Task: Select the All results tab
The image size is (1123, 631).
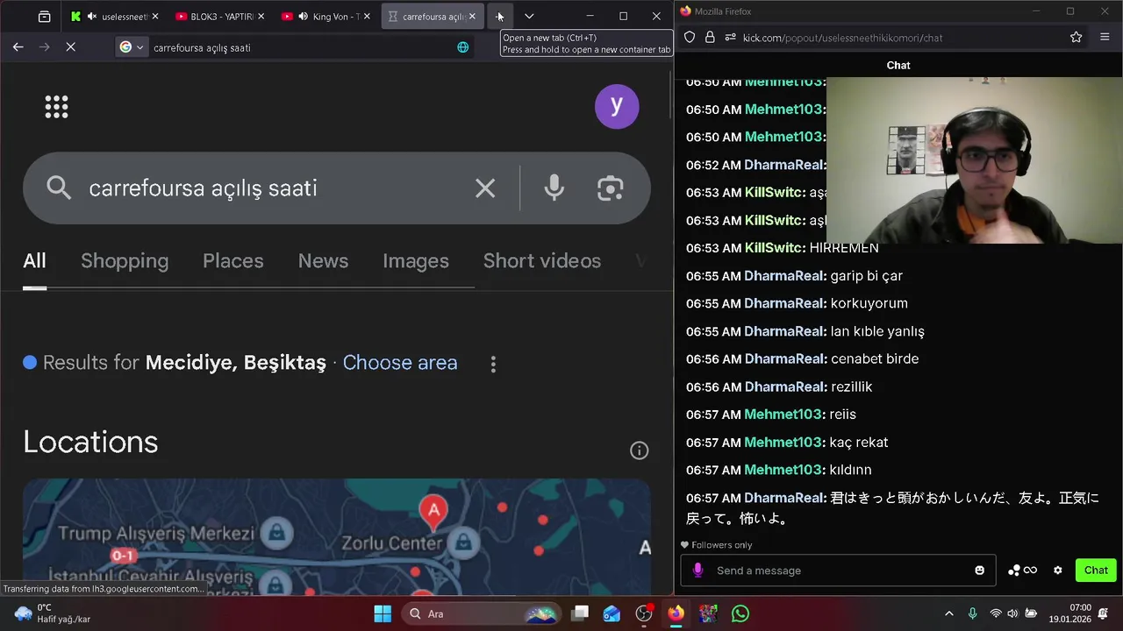Action: click(x=34, y=261)
